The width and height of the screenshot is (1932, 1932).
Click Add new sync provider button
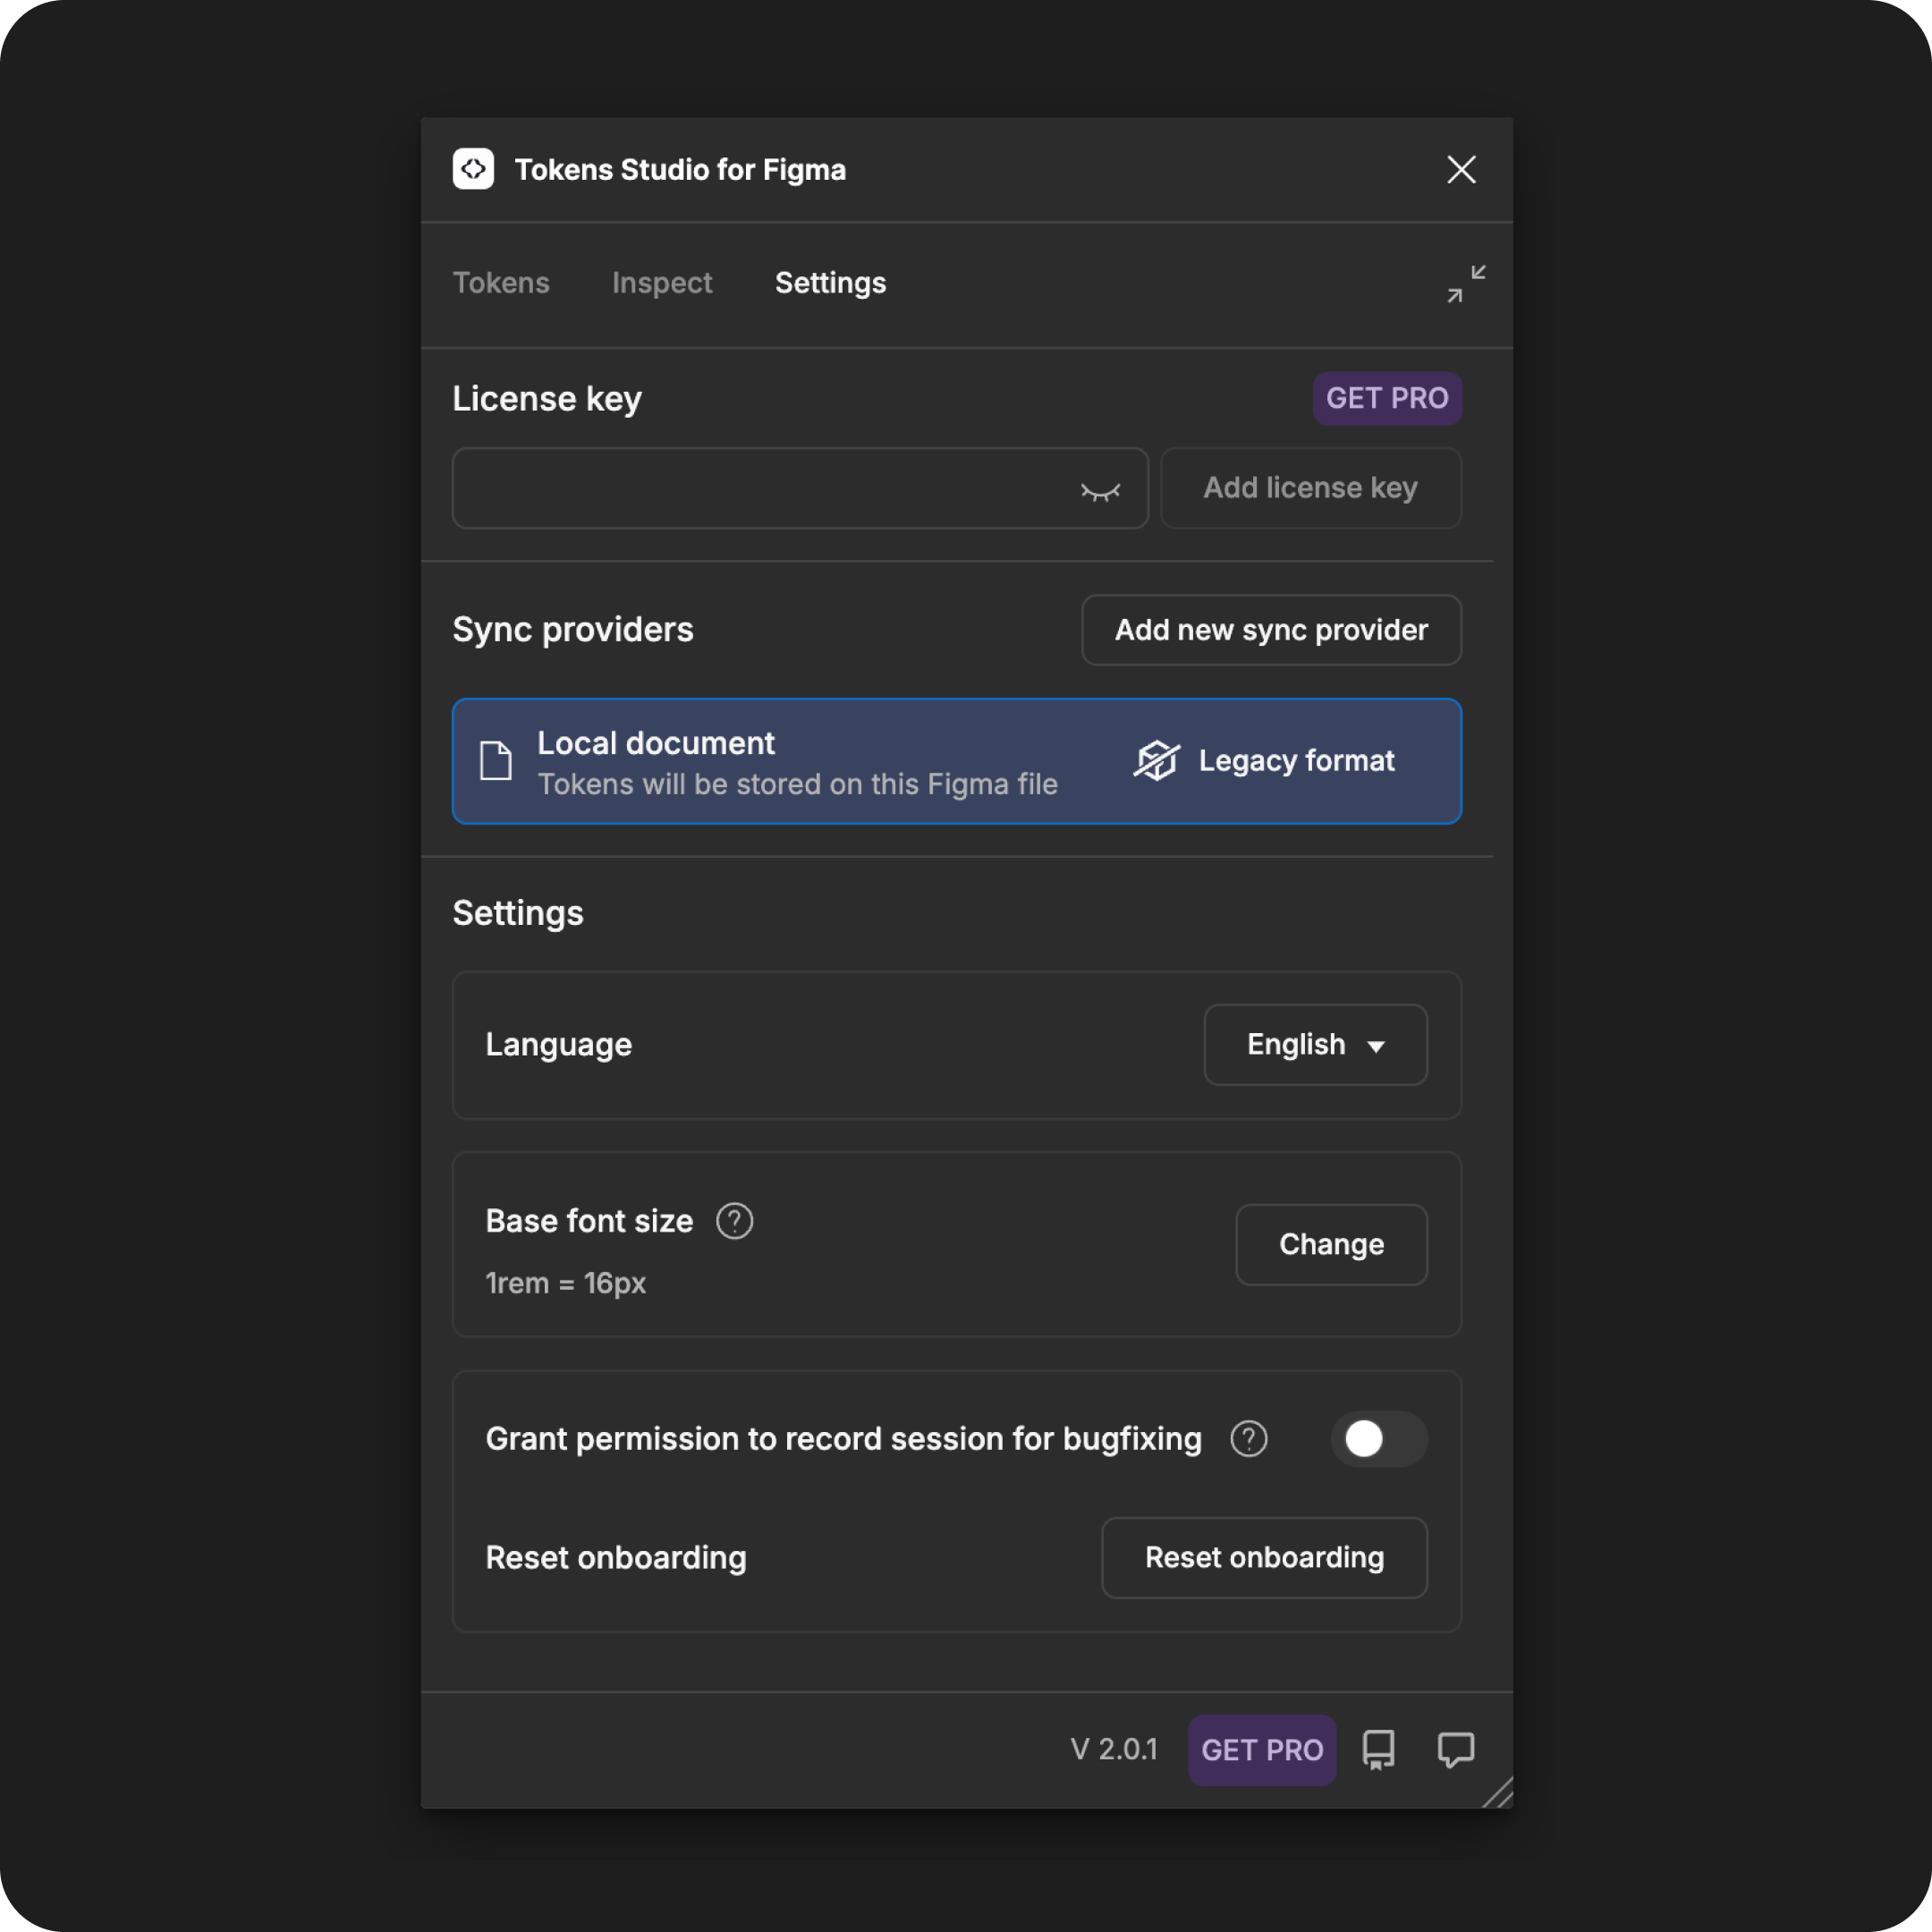[x=1272, y=630]
